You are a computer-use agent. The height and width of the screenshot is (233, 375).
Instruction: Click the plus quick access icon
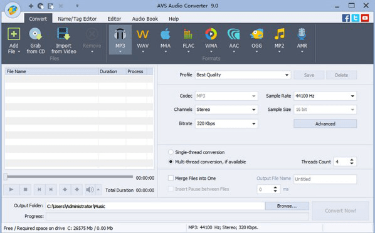click(x=31, y=6)
